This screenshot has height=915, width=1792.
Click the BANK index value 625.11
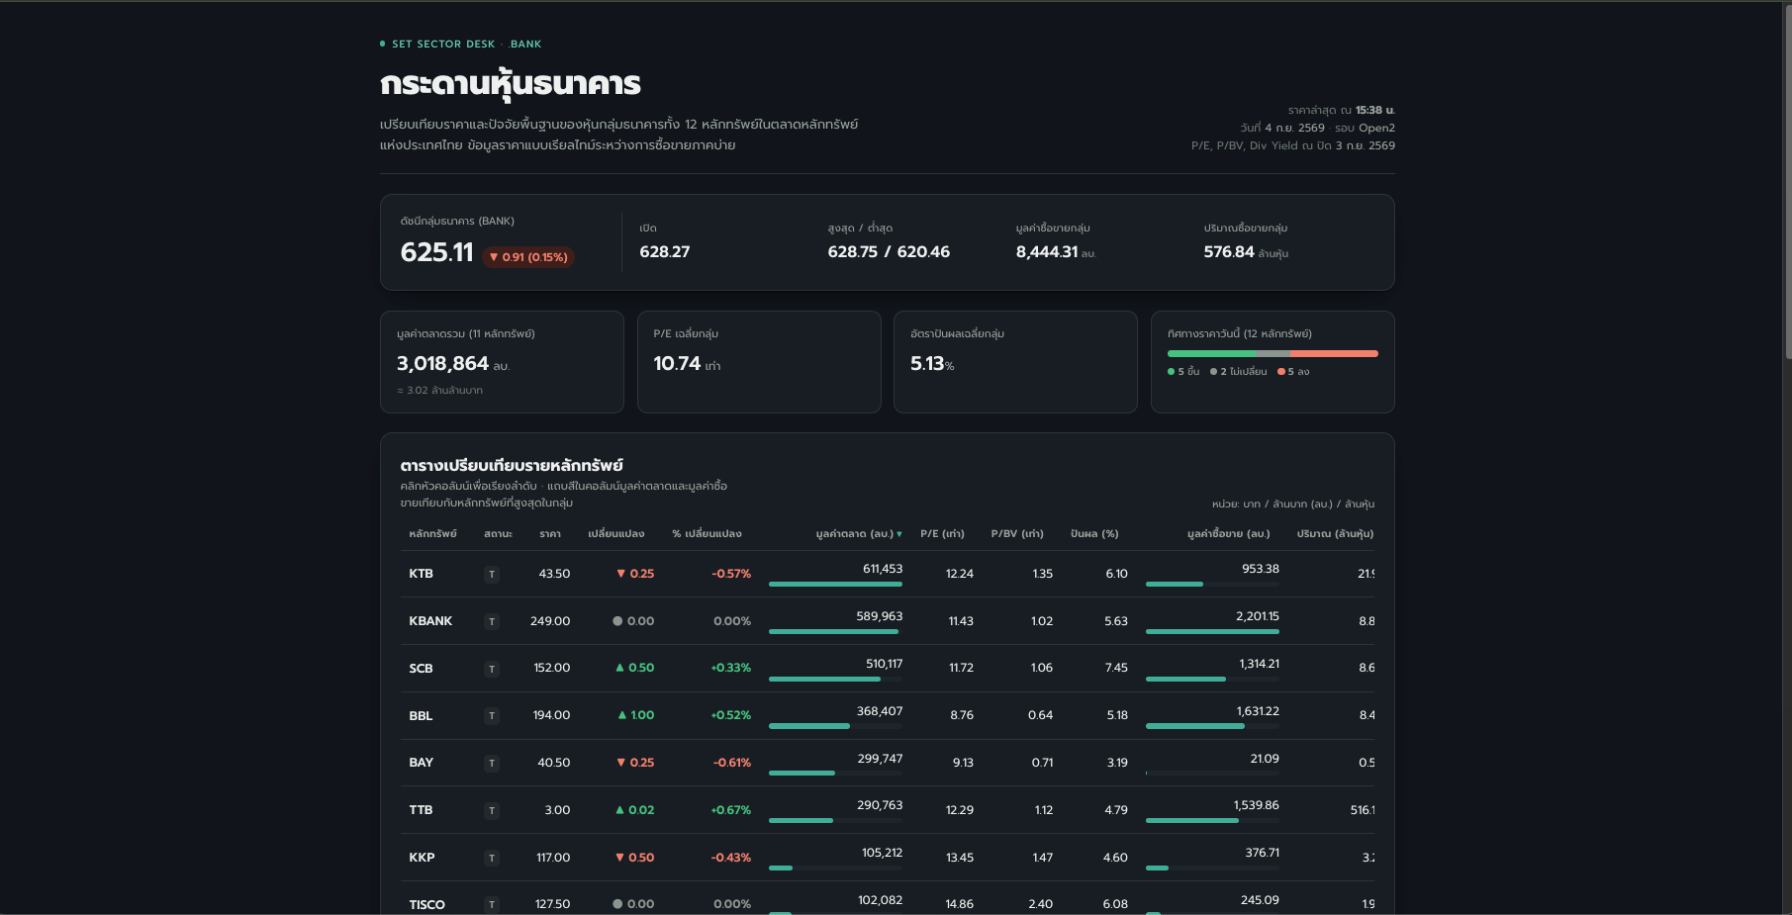[436, 252]
